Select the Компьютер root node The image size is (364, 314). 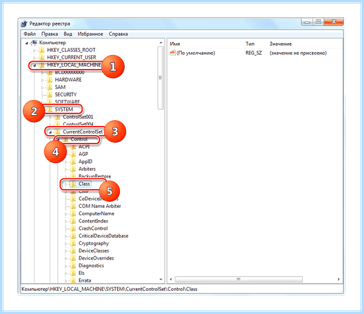52,42
